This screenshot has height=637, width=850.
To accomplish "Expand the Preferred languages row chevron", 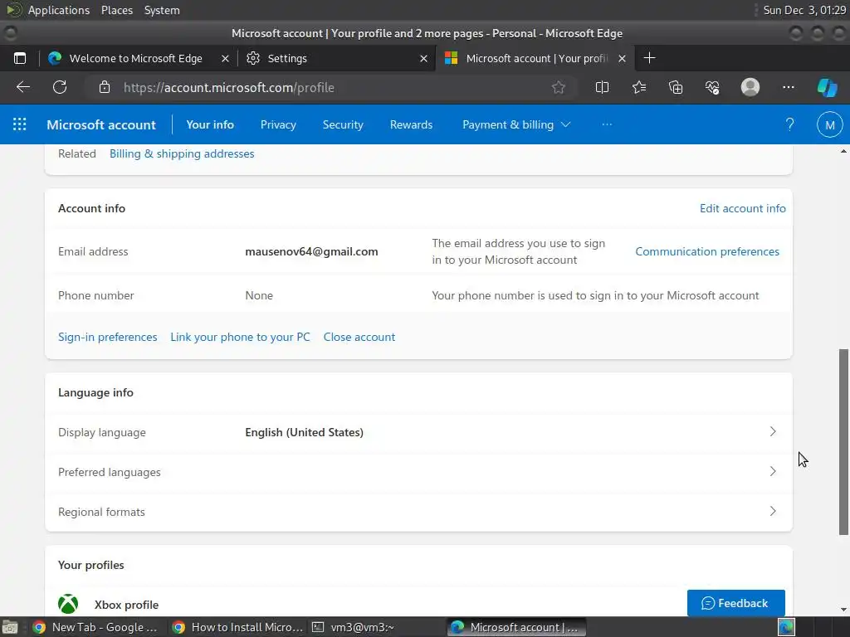I will (773, 471).
